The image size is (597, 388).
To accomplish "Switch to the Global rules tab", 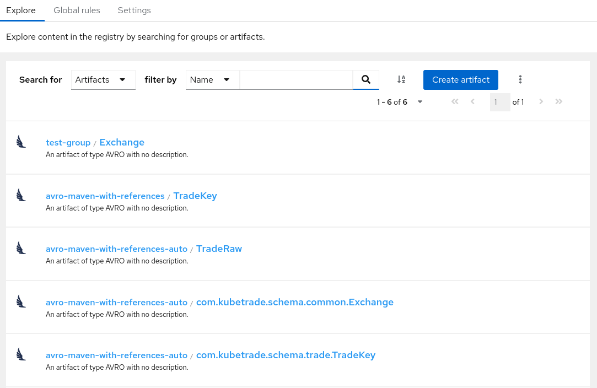I will pyautogui.click(x=77, y=10).
